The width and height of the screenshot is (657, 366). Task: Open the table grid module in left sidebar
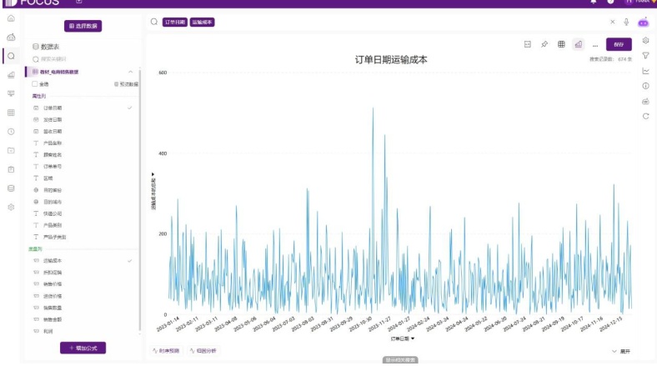point(12,113)
